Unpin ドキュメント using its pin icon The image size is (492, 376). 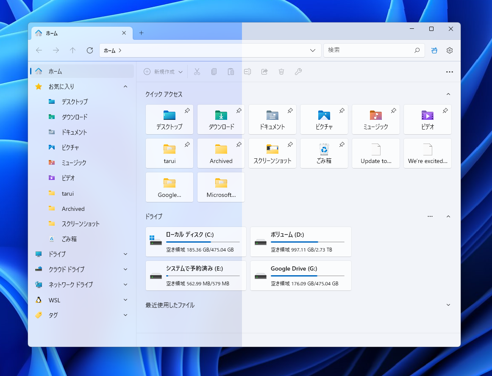(290, 111)
